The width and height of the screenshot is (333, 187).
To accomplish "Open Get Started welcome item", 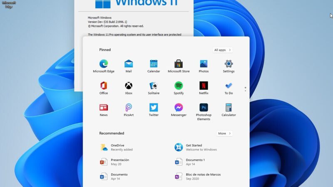I will pos(196,148).
